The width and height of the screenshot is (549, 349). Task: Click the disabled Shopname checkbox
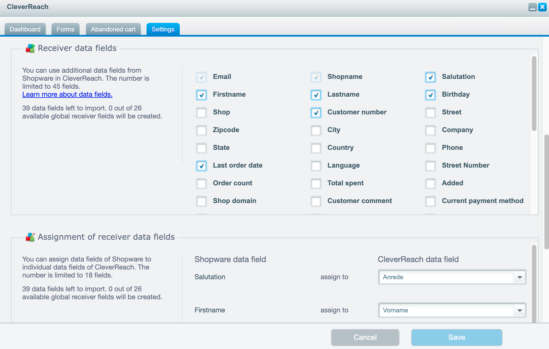pyautogui.click(x=316, y=77)
